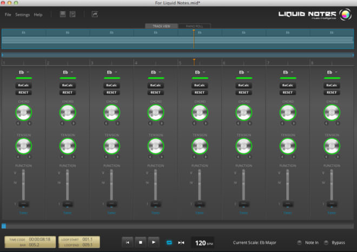Click right arrow below bar 1 Chord knob

pyautogui.click(x=29, y=123)
